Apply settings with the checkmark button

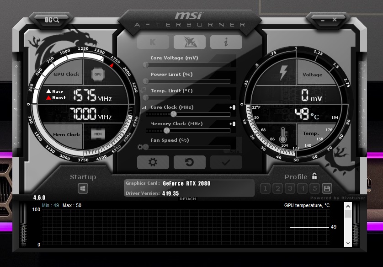[226, 162]
